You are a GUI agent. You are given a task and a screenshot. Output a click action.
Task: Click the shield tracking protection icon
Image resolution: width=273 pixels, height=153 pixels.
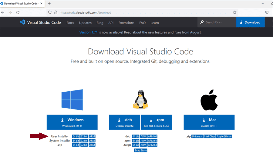click(x=50, y=12)
